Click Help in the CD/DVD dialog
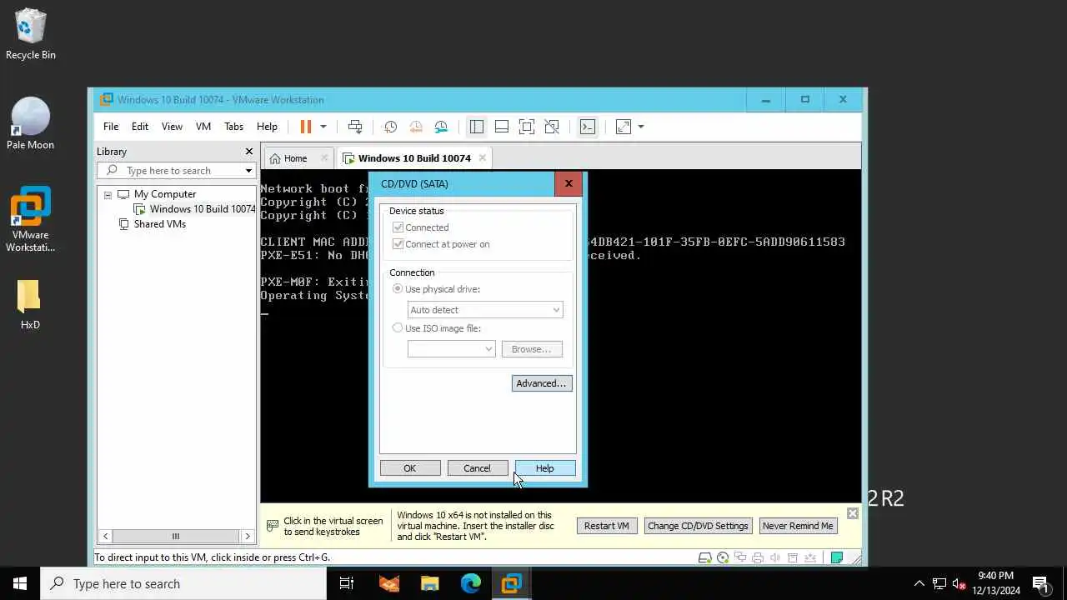Screen dimensions: 1067x600 pos(545,468)
